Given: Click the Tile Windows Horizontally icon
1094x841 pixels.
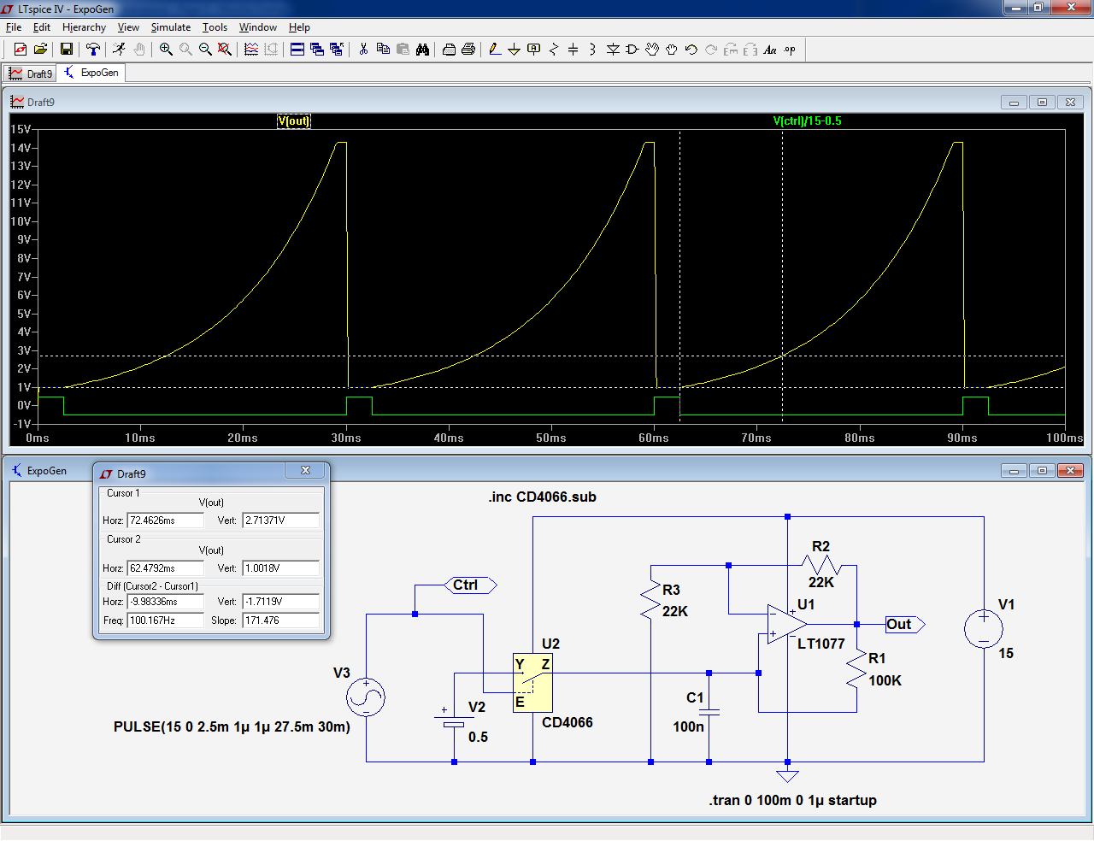Looking at the screenshot, I should coord(297,50).
